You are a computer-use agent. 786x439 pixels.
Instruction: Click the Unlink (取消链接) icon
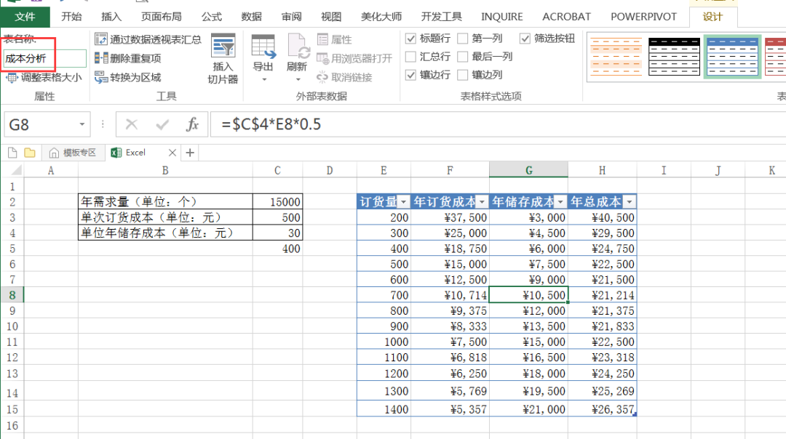322,77
